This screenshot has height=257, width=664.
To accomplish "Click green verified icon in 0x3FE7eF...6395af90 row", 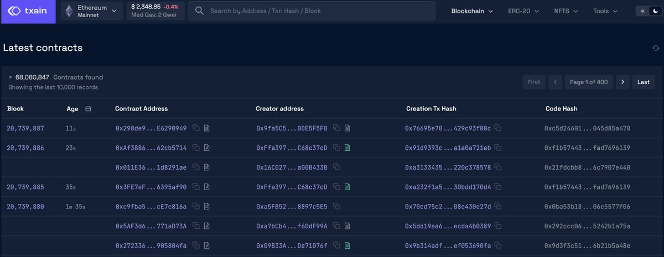I will 347,187.
